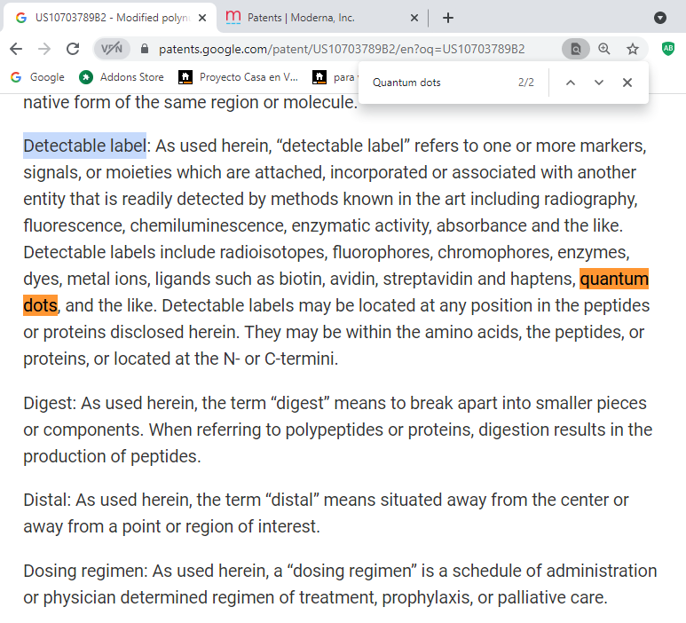Open a new browser tab
686x623 pixels.
(448, 18)
